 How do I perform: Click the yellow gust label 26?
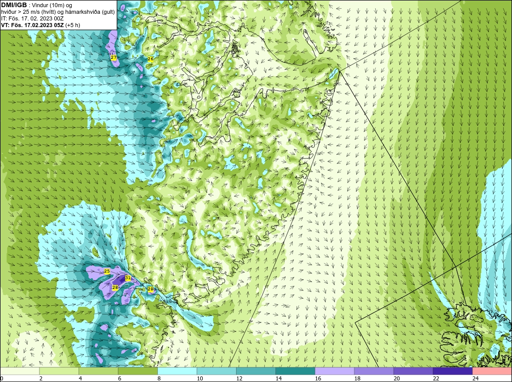tap(150, 59)
